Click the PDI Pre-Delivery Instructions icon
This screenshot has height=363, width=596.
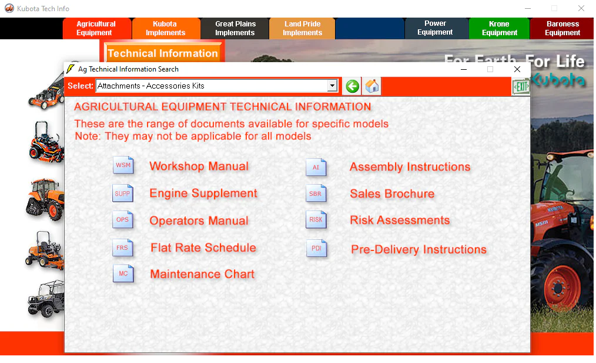pos(316,249)
